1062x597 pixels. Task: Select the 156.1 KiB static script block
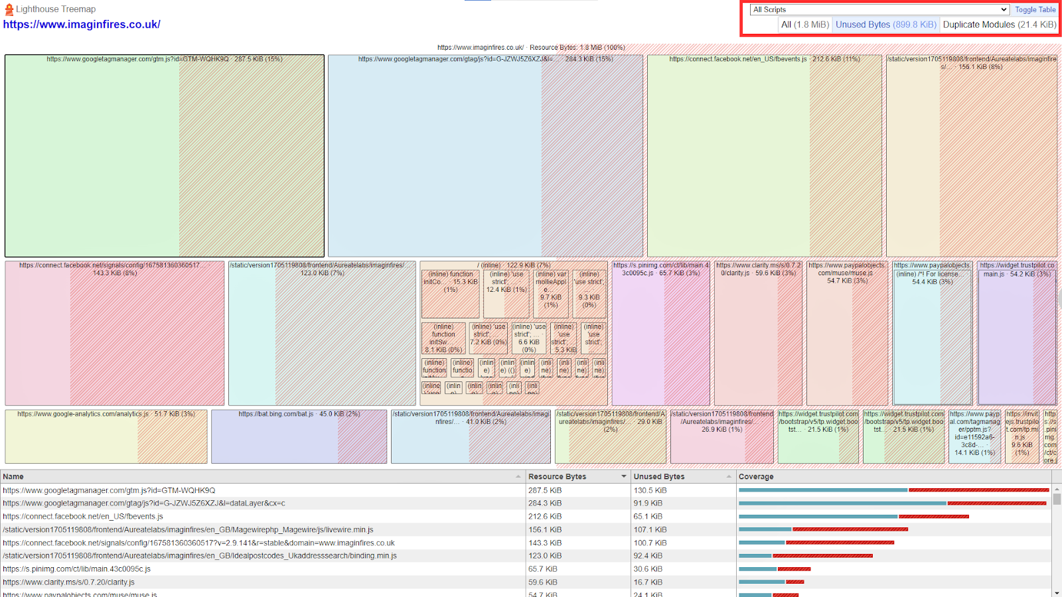(971, 156)
